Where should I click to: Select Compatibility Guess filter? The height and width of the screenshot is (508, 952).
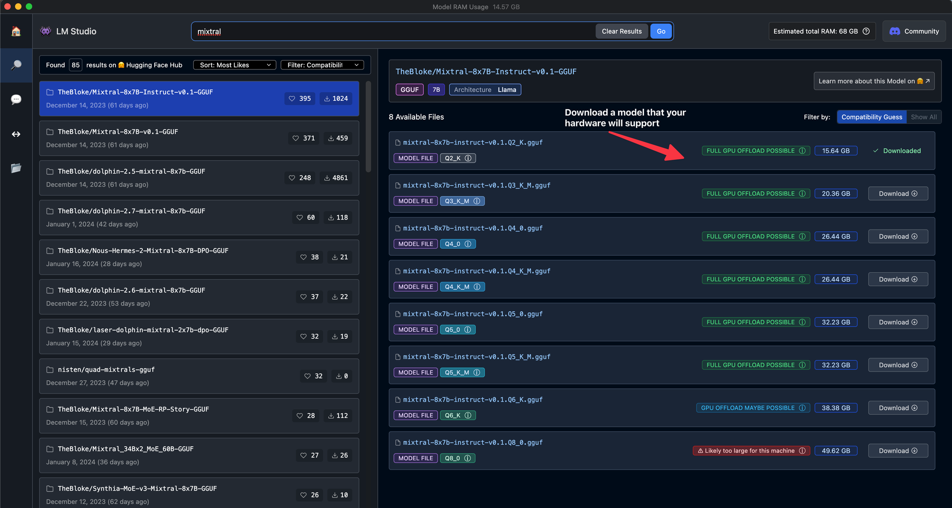(x=872, y=117)
